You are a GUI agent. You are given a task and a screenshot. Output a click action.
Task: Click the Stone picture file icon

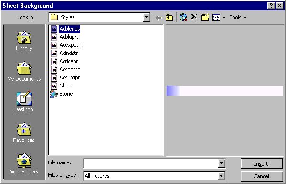pos(54,94)
